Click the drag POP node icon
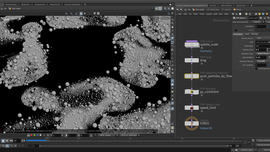This screenshot has height=152, width=270. point(192,60)
